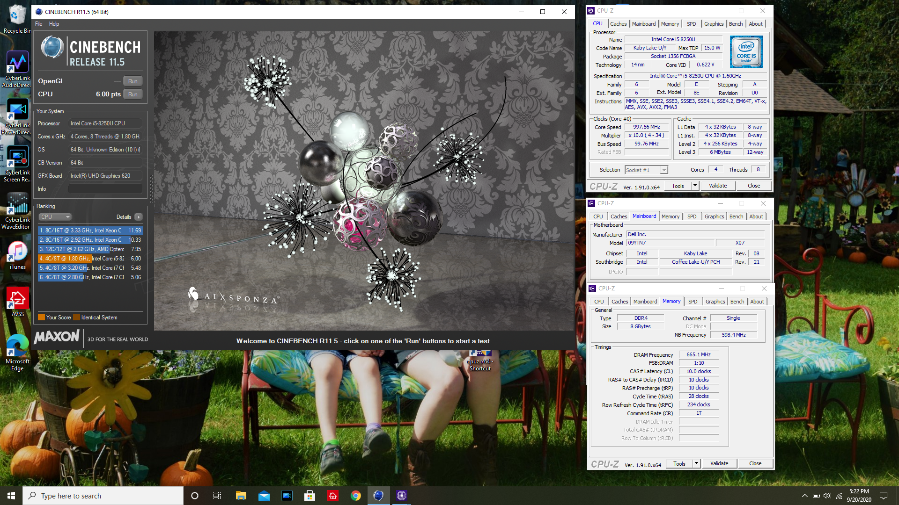Expand ranking Details arrow
Image resolution: width=899 pixels, height=505 pixels.
[x=139, y=217]
